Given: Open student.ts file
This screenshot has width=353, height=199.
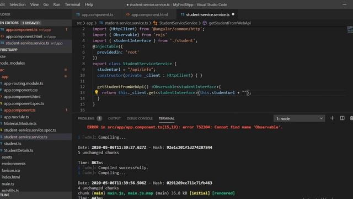Looking at the screenshot, I should click(x=12, y=144).
